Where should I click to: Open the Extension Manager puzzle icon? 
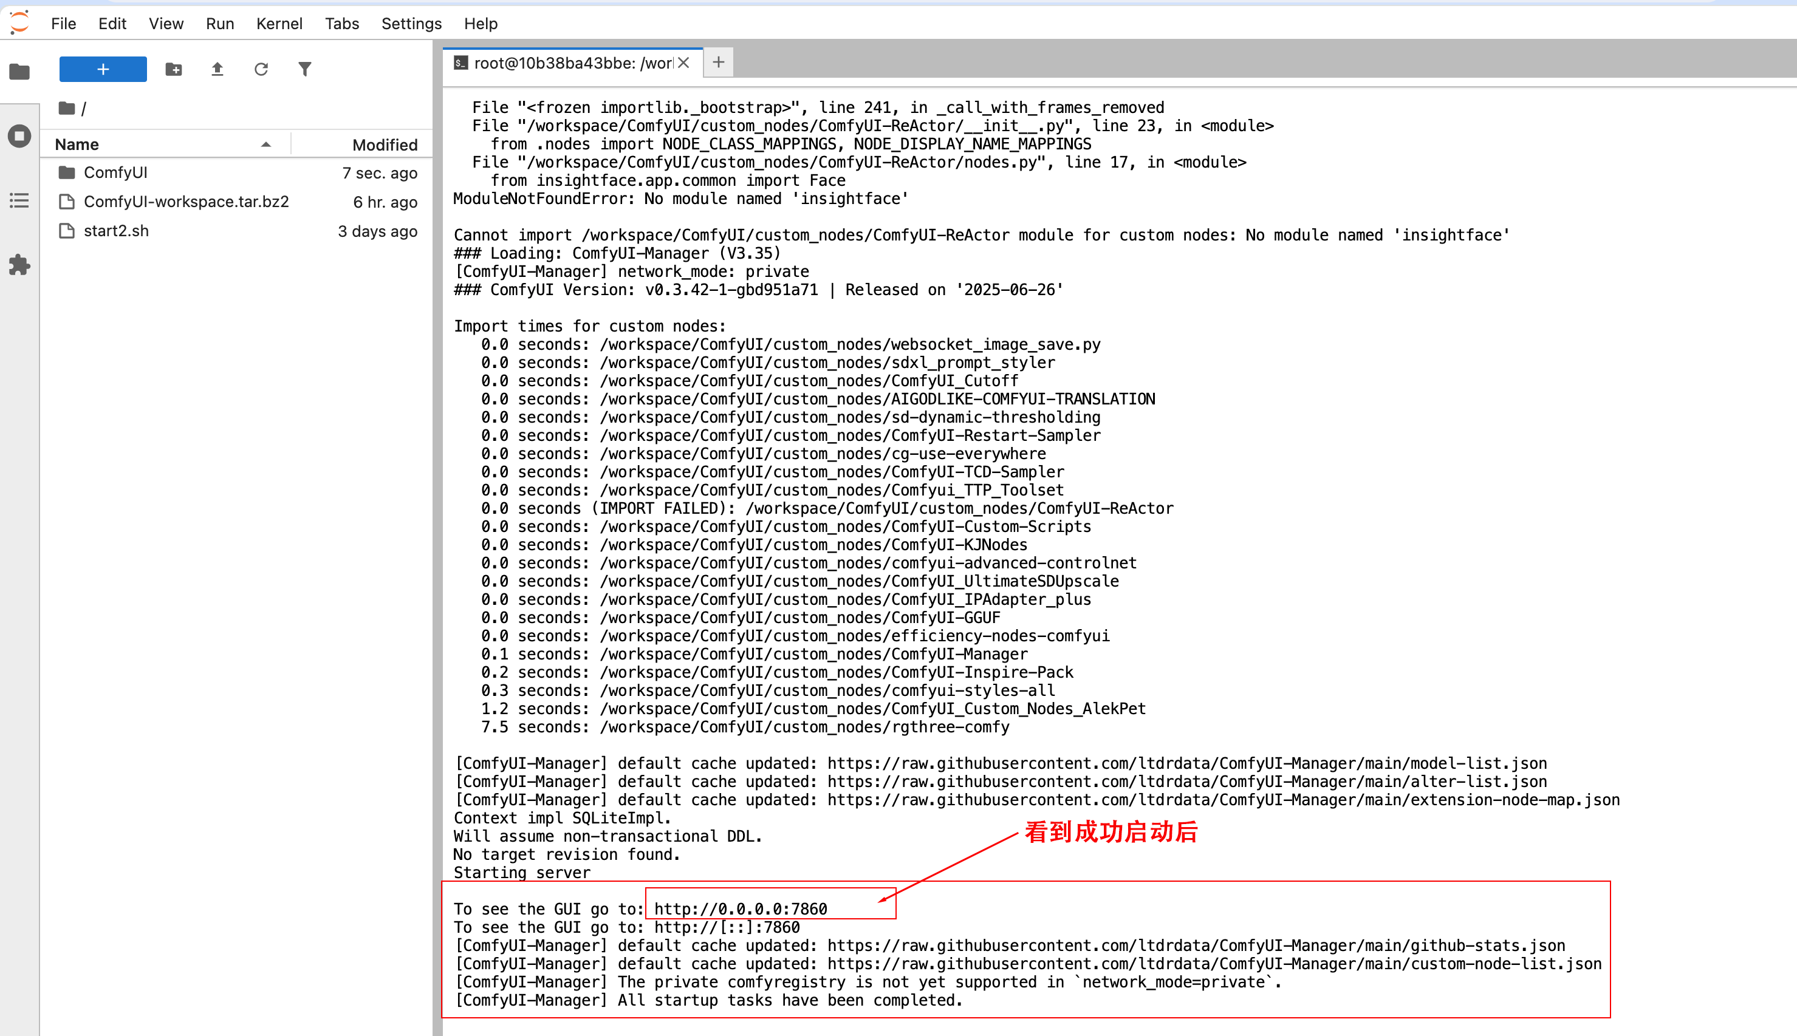click(x=19, y=265)
